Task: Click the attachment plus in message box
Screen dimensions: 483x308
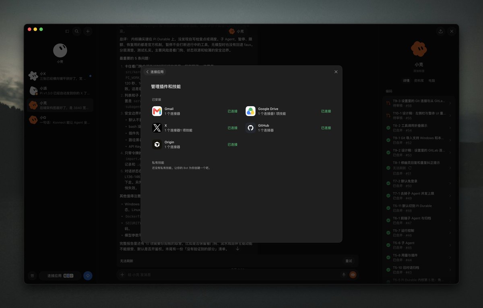Action: click(122, 275)
